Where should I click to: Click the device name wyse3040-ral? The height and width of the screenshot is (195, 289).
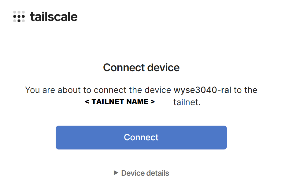pyautogui.click(x=202, y=90)
